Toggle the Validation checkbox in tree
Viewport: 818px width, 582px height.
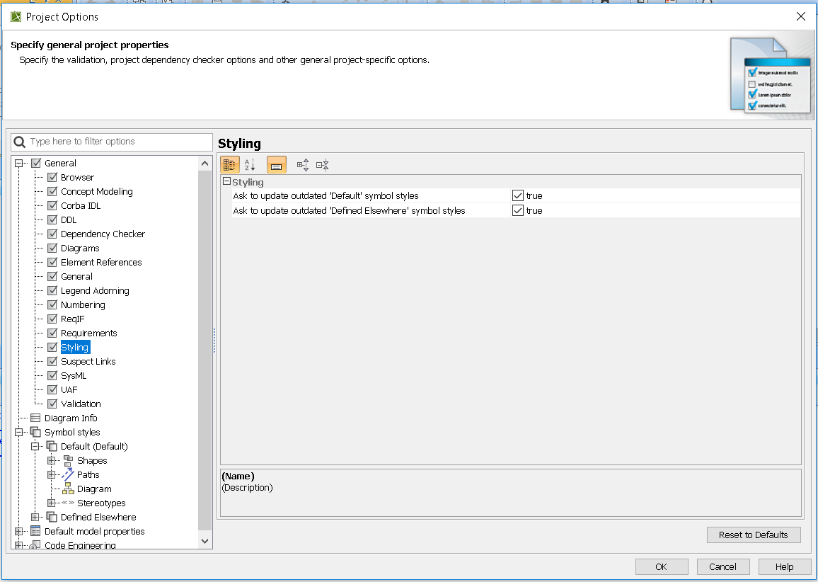click(52, 404)
